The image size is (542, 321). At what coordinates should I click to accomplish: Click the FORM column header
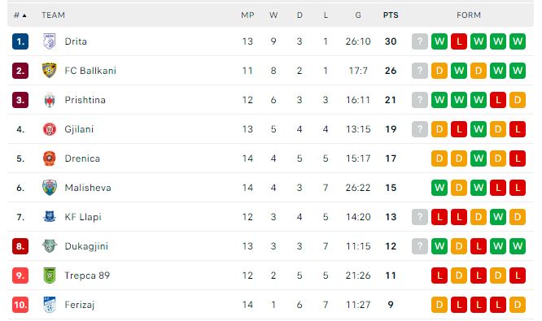pos(469,15)
